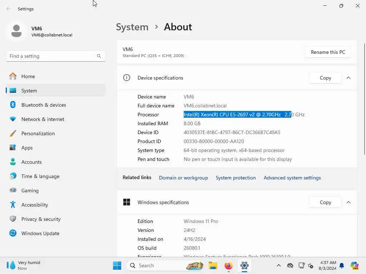
Task: Open Advanced system settings link
Action: (x=292, y=178)
